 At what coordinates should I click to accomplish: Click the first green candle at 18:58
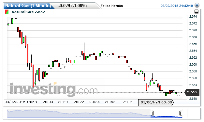[8, 24]
